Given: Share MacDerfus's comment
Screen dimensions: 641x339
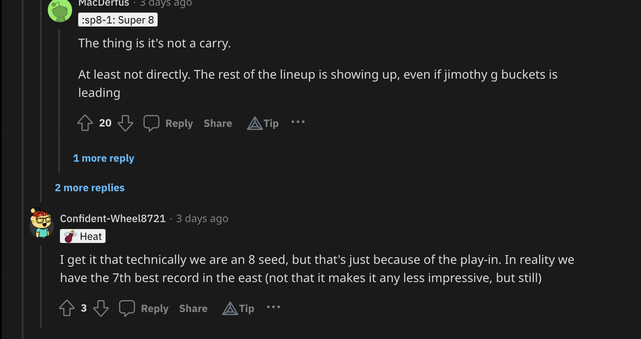Looking at the screenshot, I should (x=218, y=123).
